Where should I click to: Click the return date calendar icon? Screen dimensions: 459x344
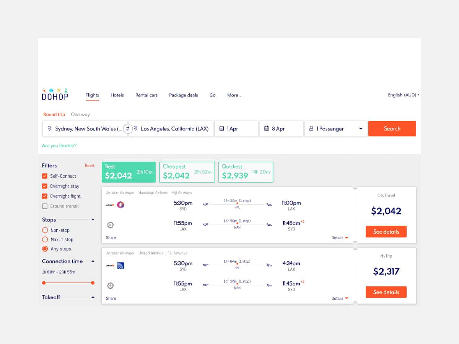(x=267, y=128)
